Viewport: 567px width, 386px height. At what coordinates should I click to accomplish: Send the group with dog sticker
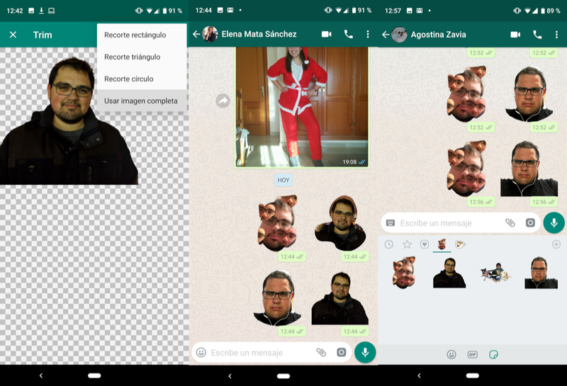pos(495,273)
